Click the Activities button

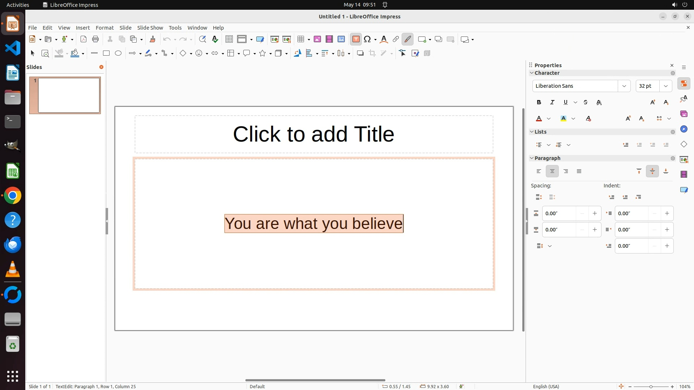[18, 5]
